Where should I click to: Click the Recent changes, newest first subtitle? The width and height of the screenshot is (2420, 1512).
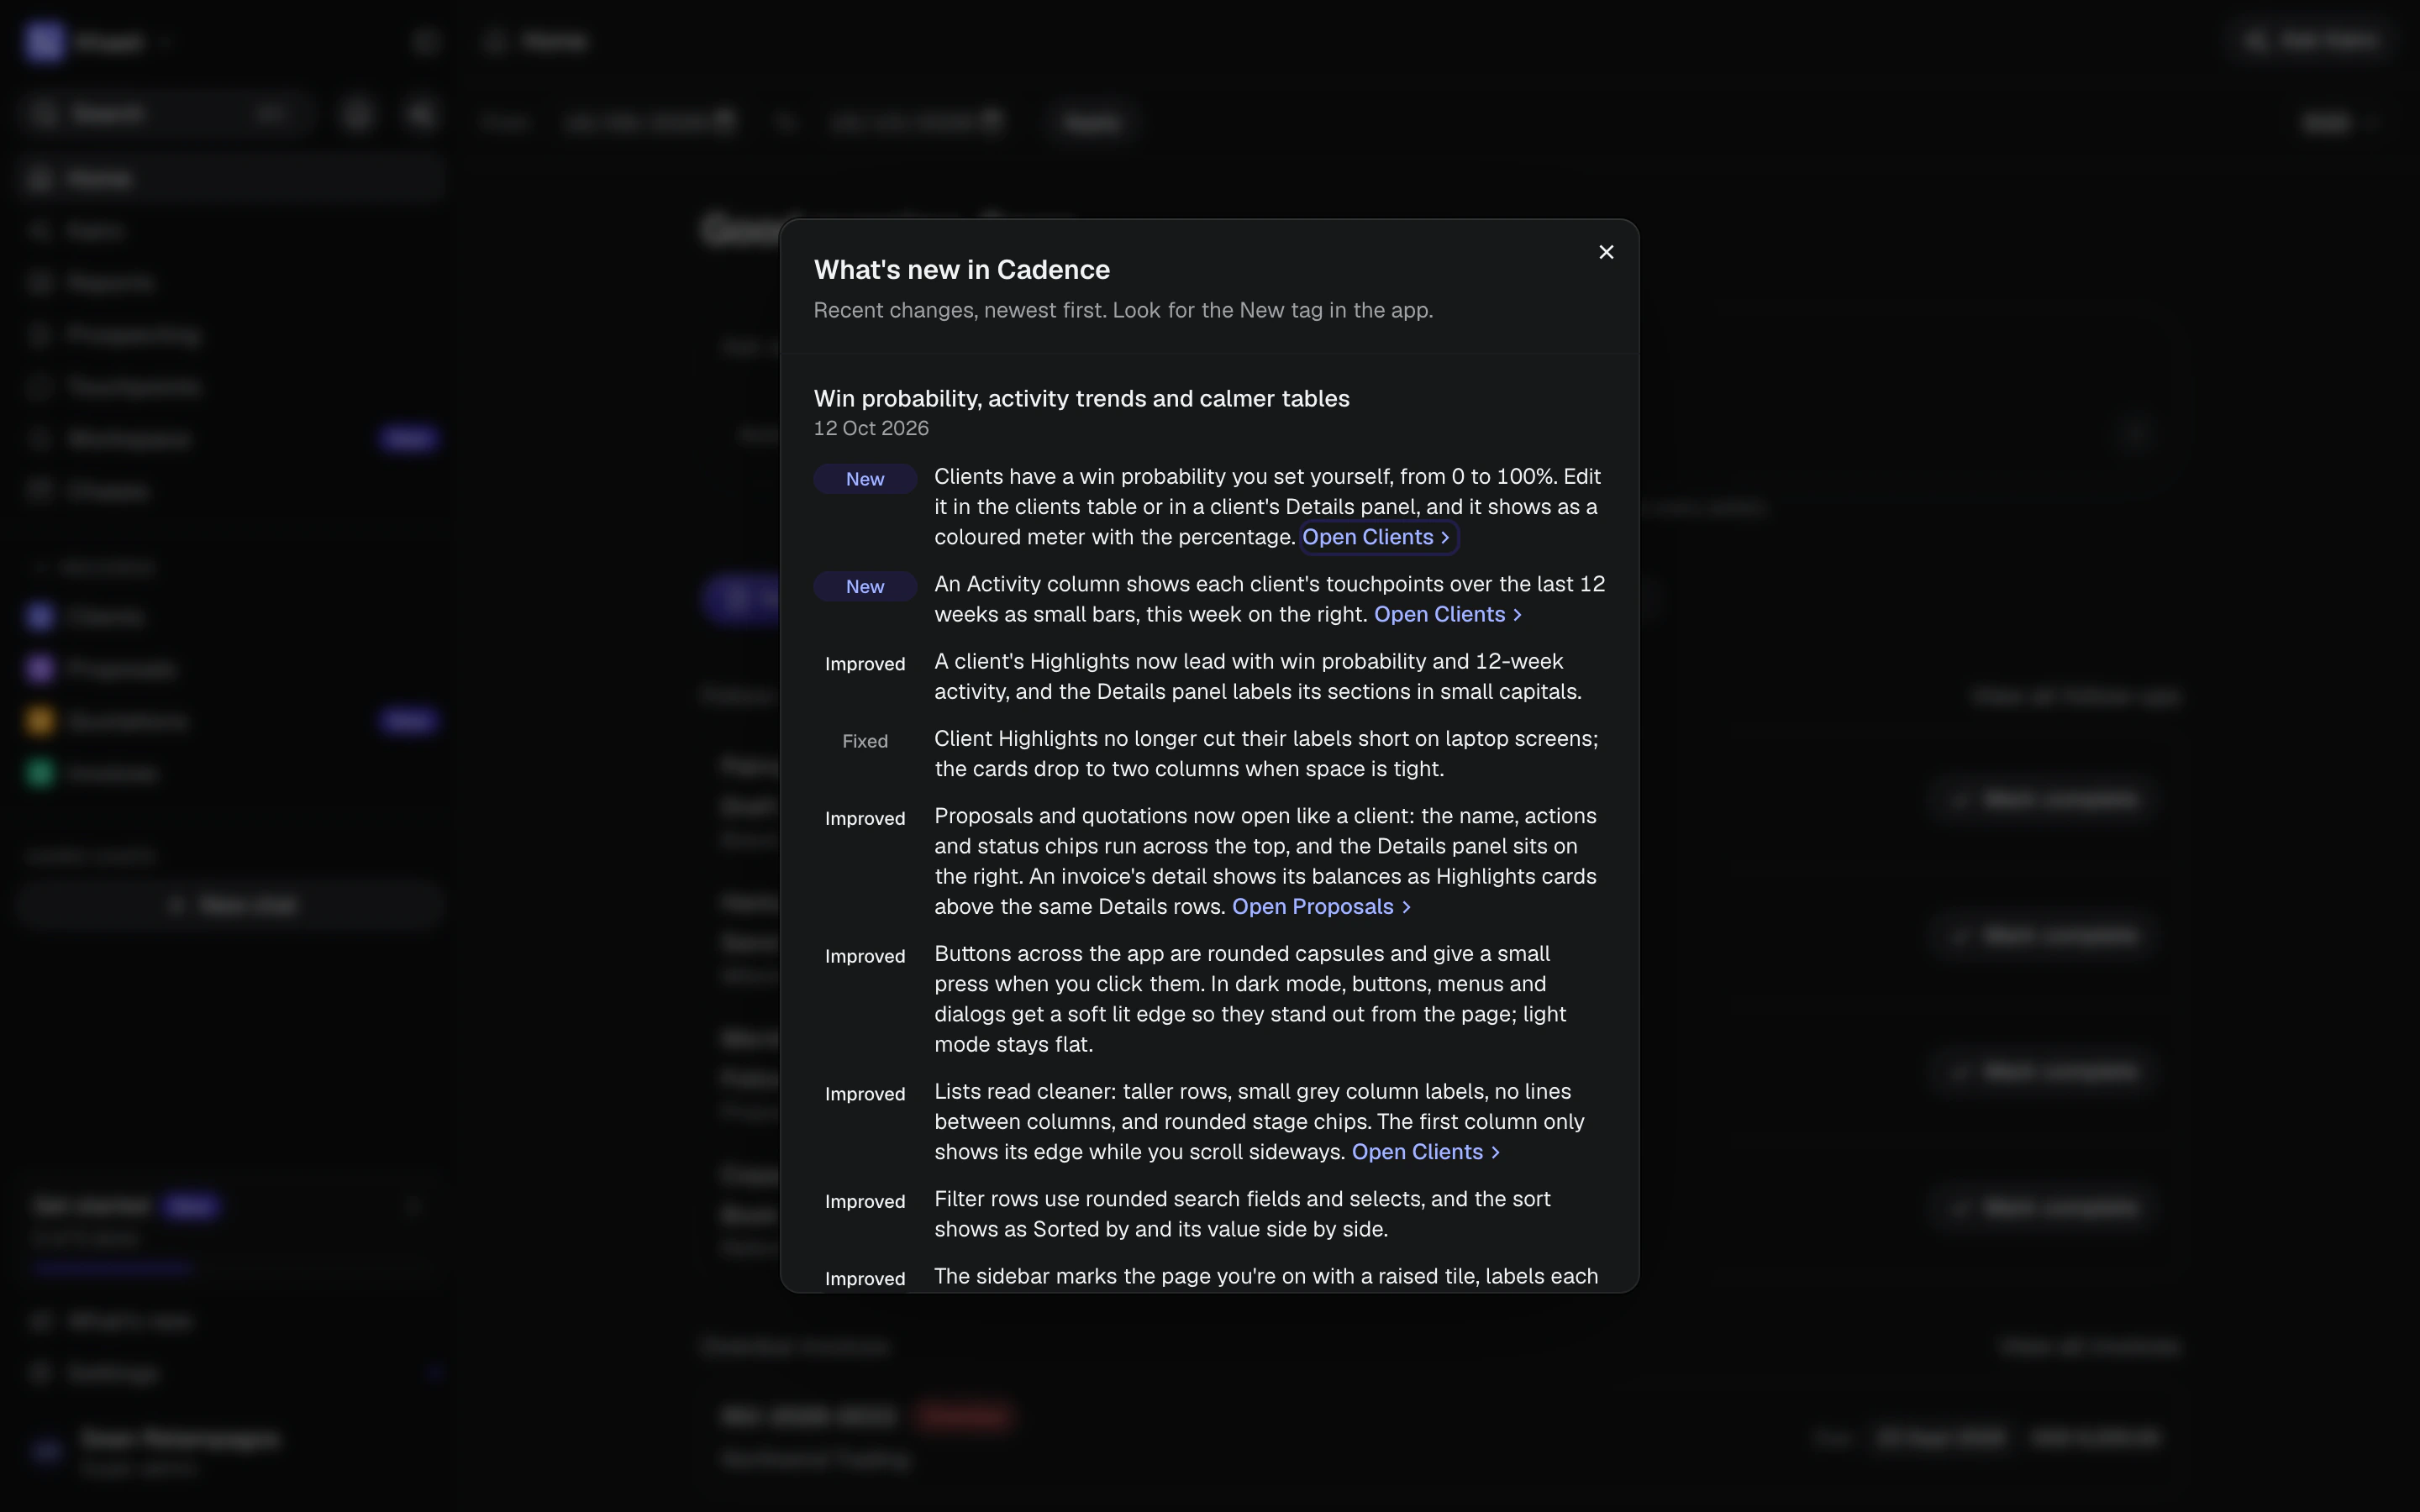1123,310
